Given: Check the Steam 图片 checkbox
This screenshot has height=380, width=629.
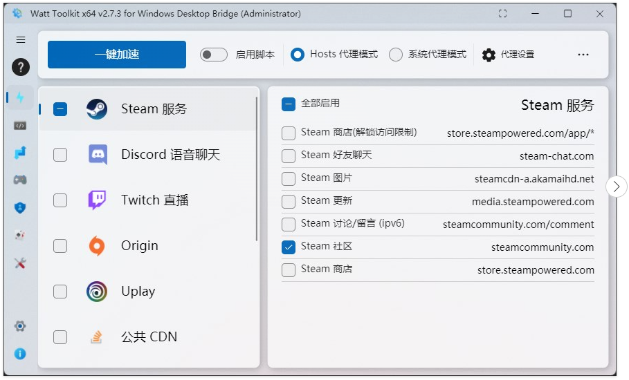Looking at the screenshot, I should (x=289, y=179).
